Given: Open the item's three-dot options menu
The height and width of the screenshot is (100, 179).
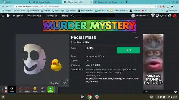Looking at the screenshot, I should (136, 37).
